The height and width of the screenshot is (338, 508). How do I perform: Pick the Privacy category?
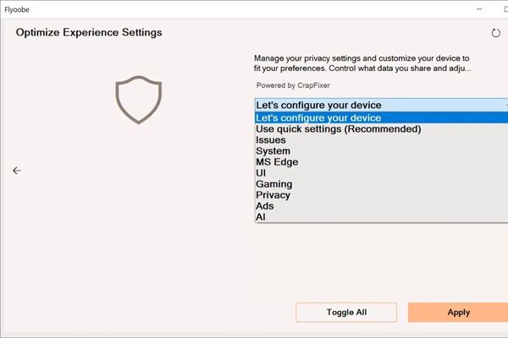click(273, 195)
